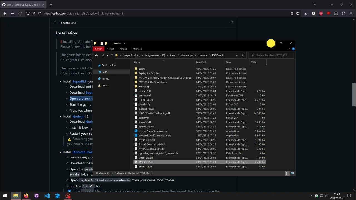This screenshot has height=200, width=356.
Task: Switch to Affichage ribbon tab
Action: 137,49
